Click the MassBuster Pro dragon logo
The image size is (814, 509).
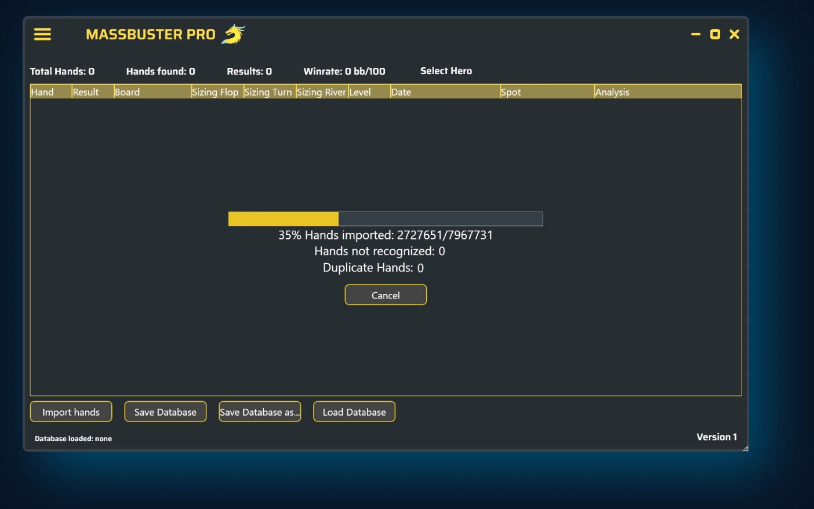233,34
